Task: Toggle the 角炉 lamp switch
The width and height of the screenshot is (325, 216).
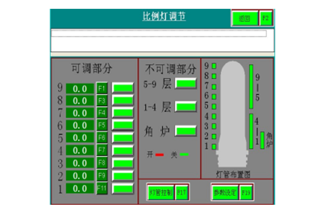Action: pos(186,131)
